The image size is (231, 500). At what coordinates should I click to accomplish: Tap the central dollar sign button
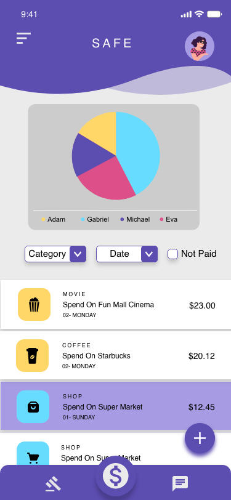[x=116, y=476]
